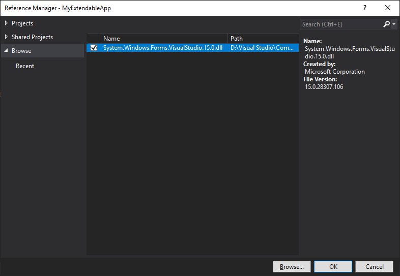400x276 pixels.
Task: Uncheck System.Windows.Forms.VisualStudio.15.0.dll checkbox
Action: 94,48
